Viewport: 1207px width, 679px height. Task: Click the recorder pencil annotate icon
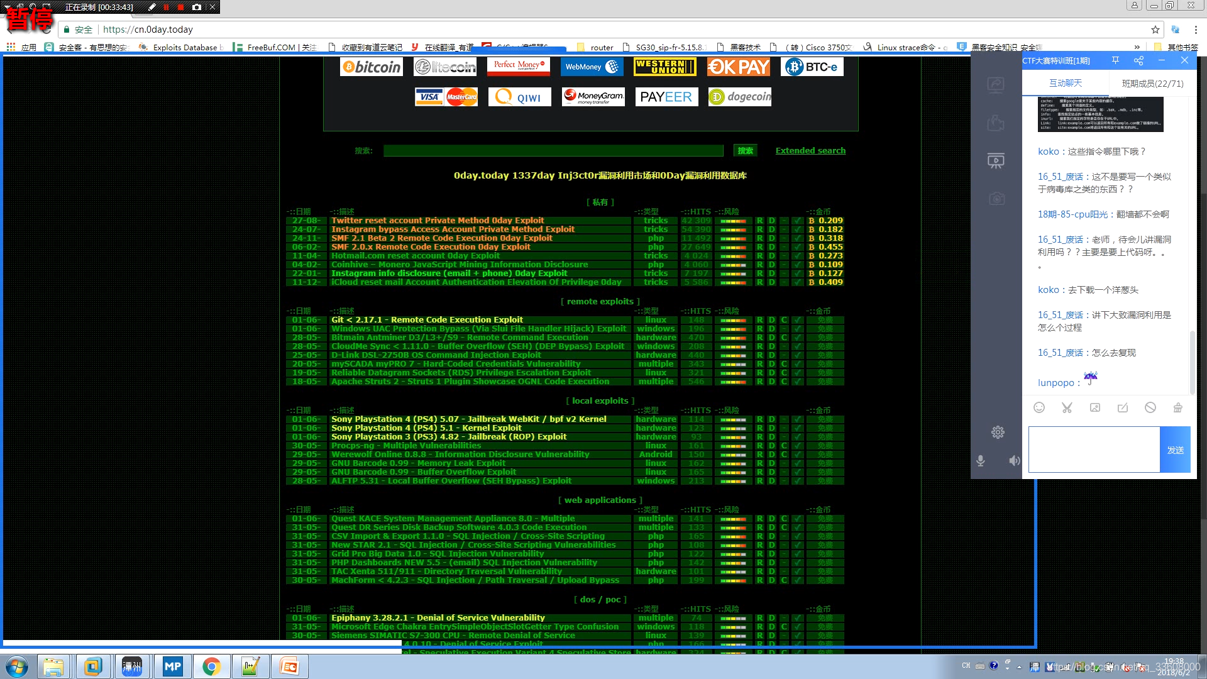coord(152,7)
